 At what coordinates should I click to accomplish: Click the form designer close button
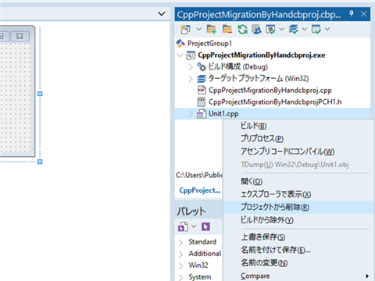pyautogui.click(x=20, y=36)
